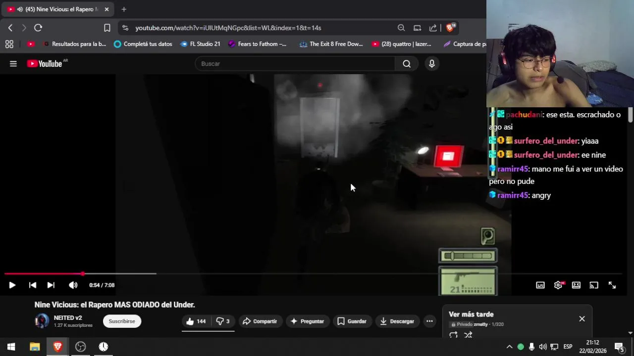This screenshot has height=356, width=634.
Task: Open bookmarks apps grid icon
Action: pos(9,44)
